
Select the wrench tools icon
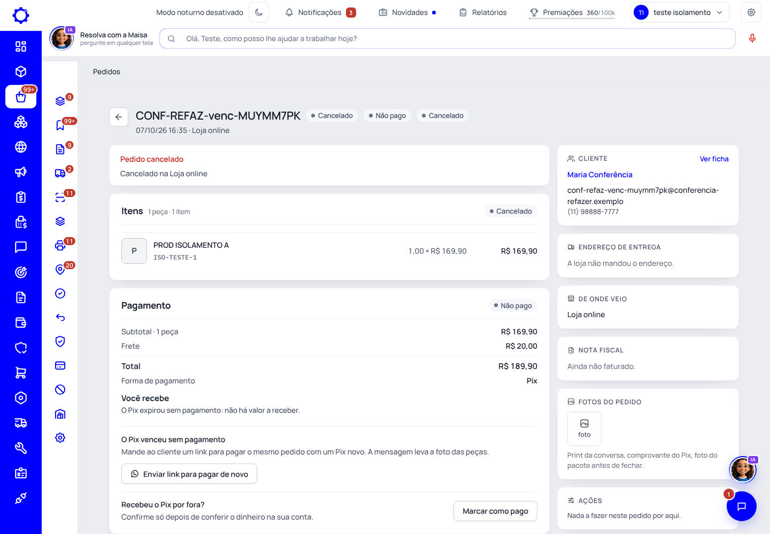[x=21, y=448]
